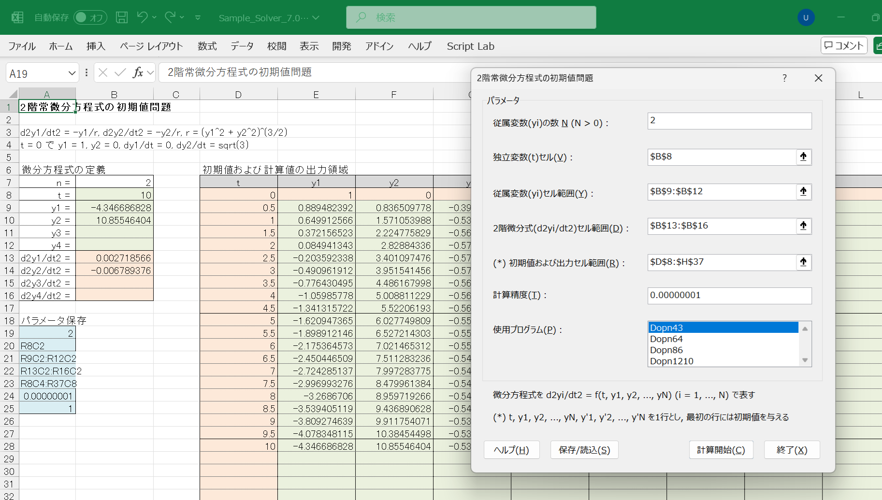Click the Redo arrow icon
The width and height of the screenshot is (882, 500).
(x=170, y=17)
